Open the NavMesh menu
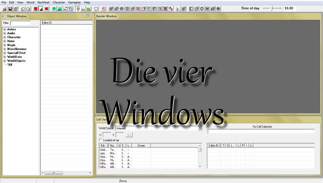The width and height of the screenshot is (323, 183). [x=43, y=3]
